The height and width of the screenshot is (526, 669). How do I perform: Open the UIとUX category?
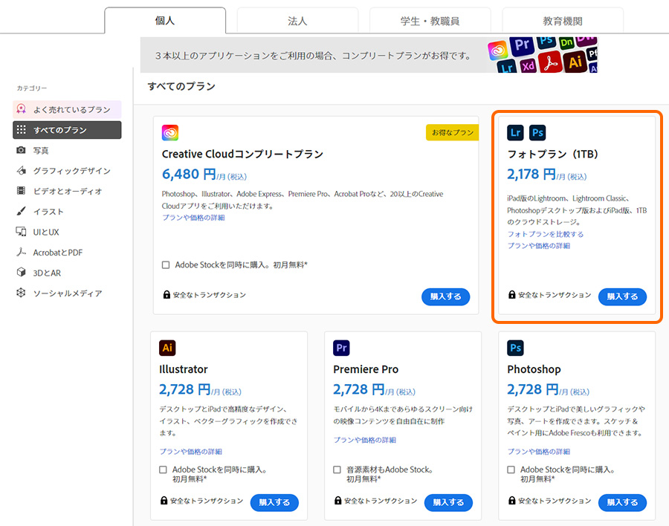[67, 232]
